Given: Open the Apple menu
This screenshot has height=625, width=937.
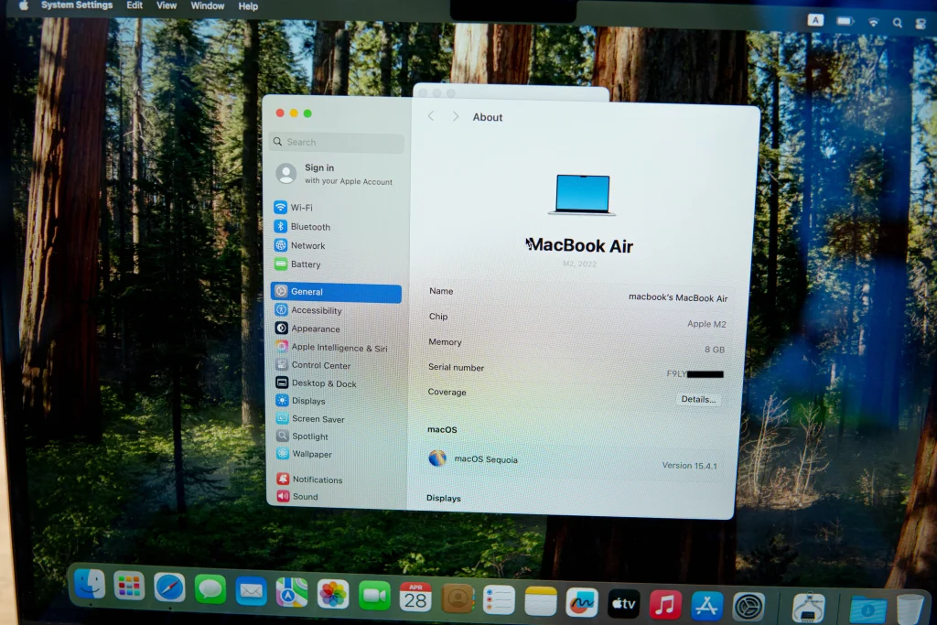Looking at the screenshot, I should (24, 5).
